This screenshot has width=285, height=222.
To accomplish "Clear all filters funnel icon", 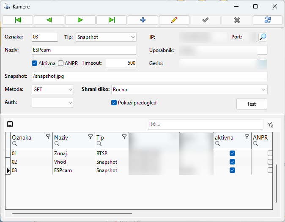I will tap(270, 125).
